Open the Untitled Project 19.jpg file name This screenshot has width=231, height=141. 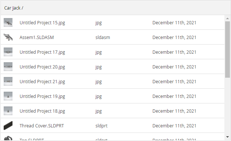[42, 96]
